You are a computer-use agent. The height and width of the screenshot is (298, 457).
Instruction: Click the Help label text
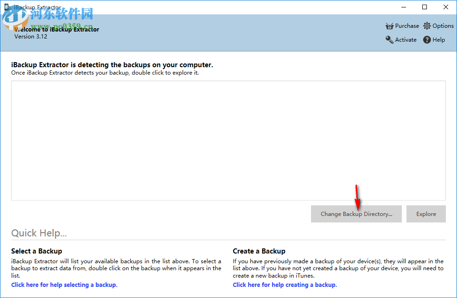(438, 40)
